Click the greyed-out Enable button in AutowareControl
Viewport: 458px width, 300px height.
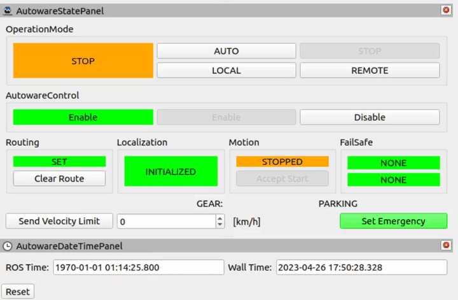click(x=226, y=117)
